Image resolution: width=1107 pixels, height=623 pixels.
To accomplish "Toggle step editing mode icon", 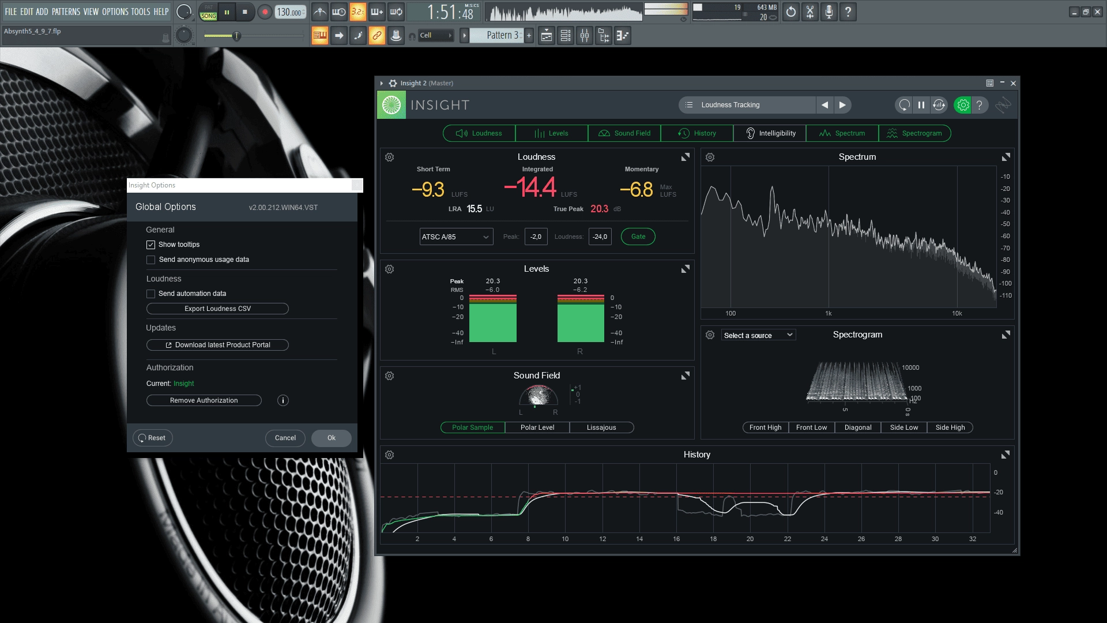I will point(358,36).
